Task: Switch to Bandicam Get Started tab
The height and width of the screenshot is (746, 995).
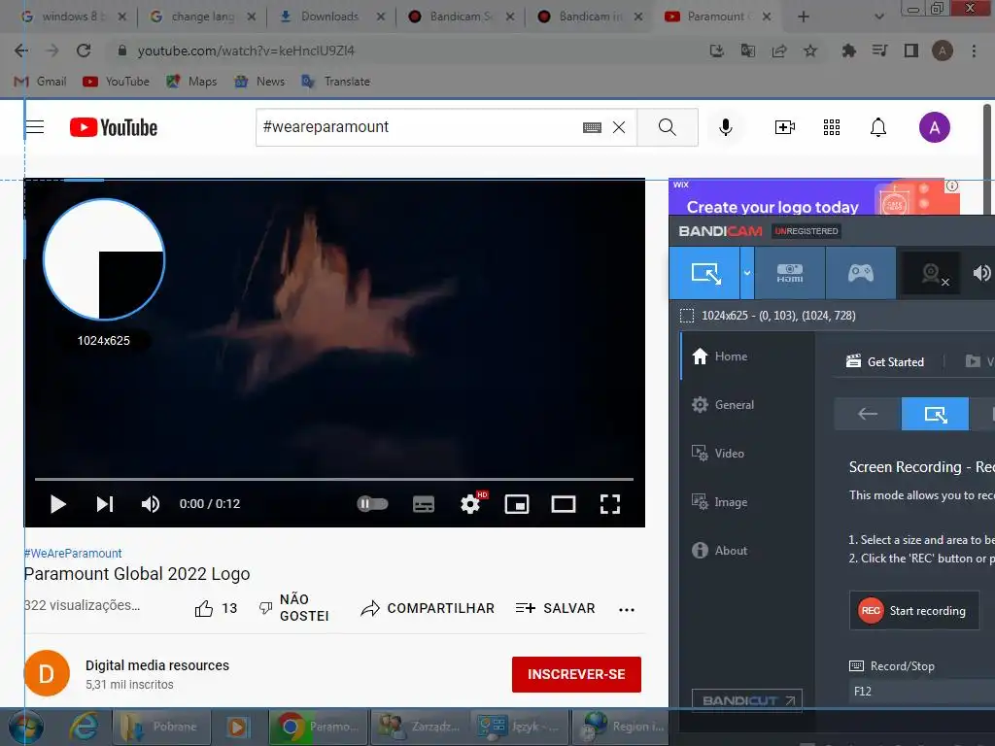Action: 885,362
